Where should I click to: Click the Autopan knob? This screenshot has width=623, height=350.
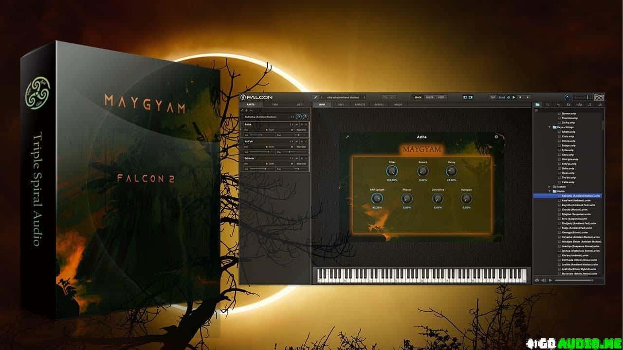(466, 198)
